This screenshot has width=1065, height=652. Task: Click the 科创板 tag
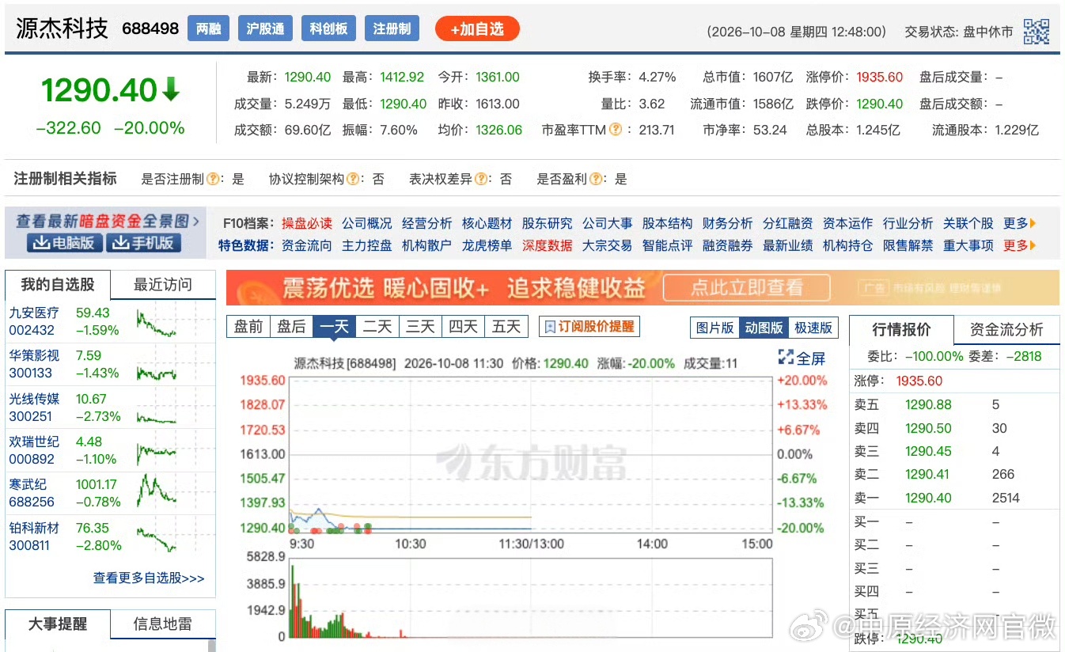pos(329,29)
